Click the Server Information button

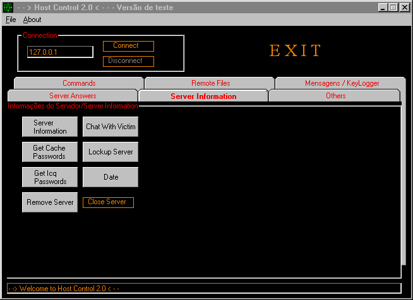[x=50, y=127]
